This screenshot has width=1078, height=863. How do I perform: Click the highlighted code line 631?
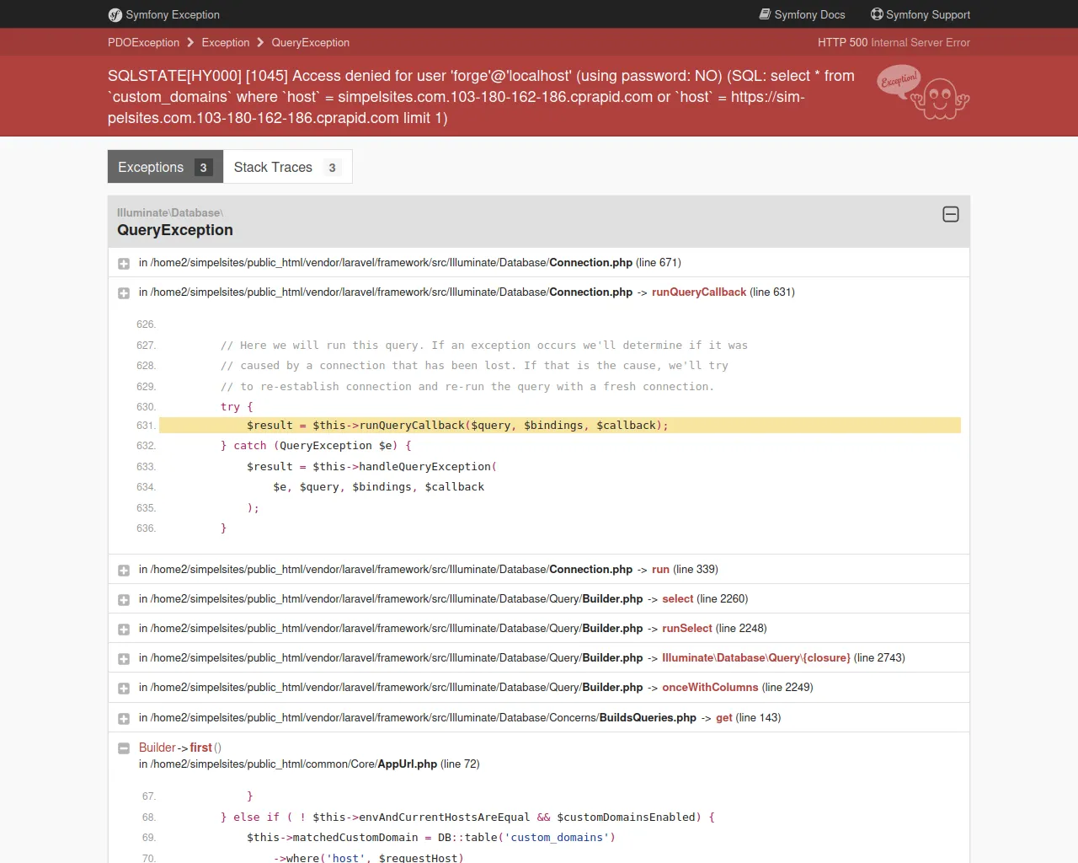tap(560, 425)
